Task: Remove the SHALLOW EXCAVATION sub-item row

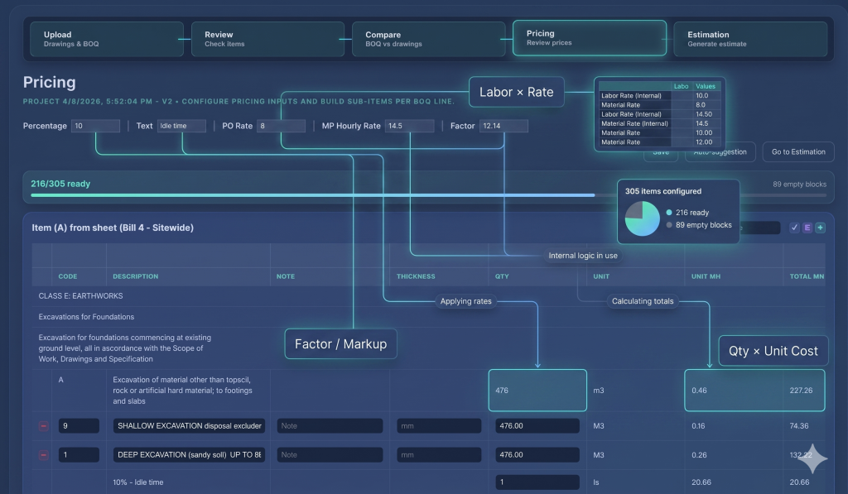Action: 43,426
